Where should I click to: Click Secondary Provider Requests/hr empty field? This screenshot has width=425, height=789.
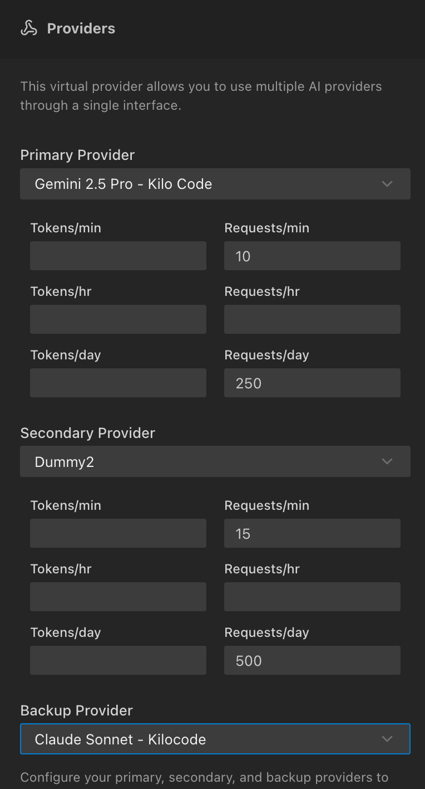(312, 597)
